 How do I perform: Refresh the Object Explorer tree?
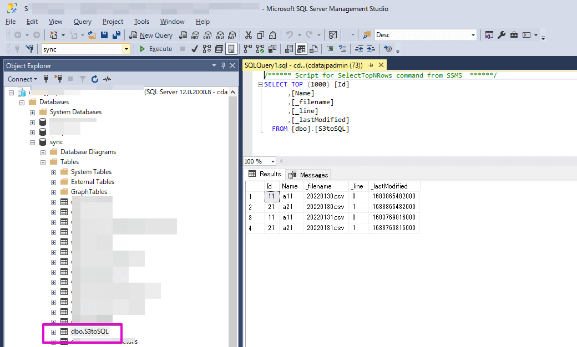tap(94, 79)
